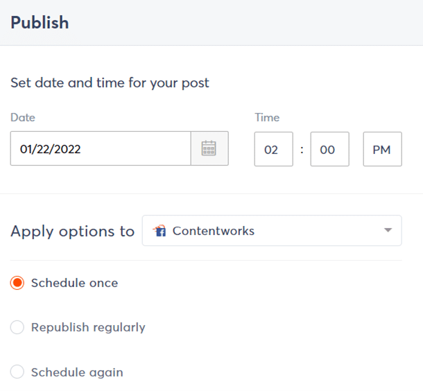
Task: Open the calendar date picker icon
Action: coord(209,148)
